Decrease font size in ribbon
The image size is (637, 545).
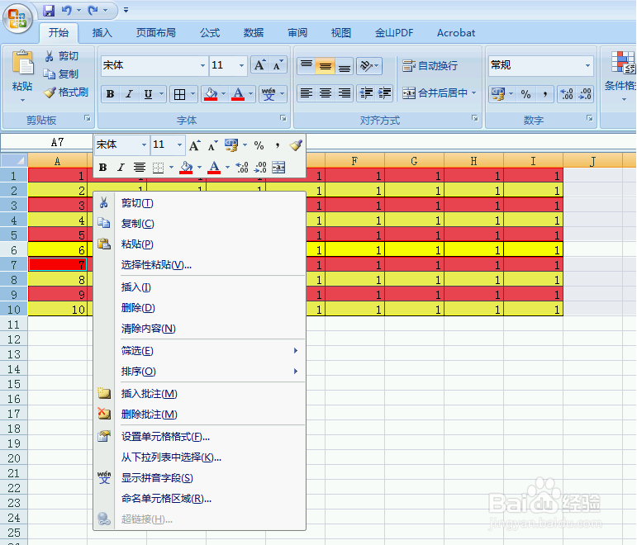pos(278,65)
